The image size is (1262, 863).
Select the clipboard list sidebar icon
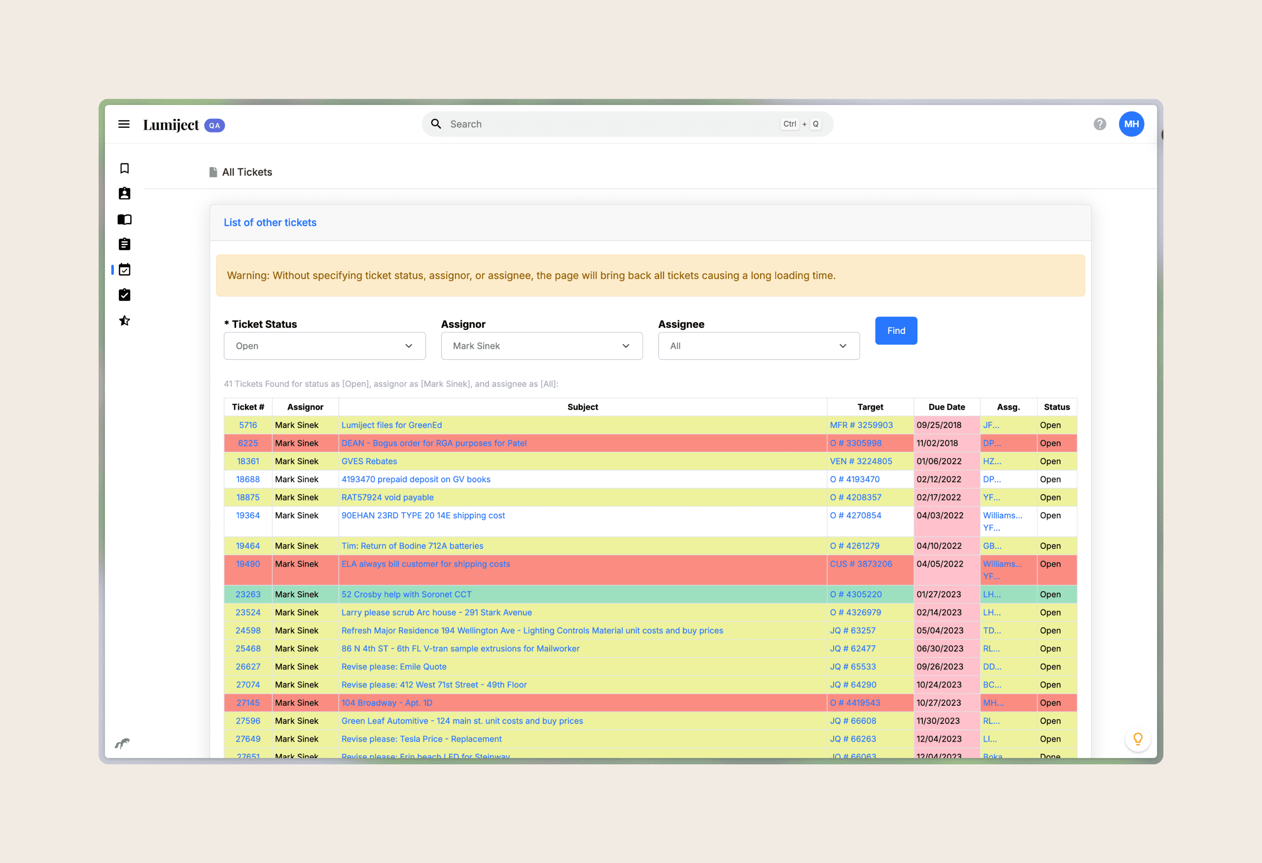[124, 245]
